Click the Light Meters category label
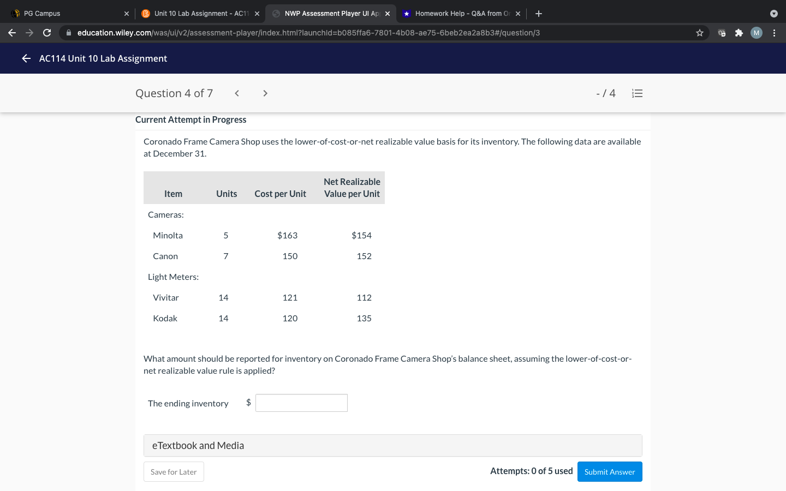786x491 pixels. click(174, 277)
